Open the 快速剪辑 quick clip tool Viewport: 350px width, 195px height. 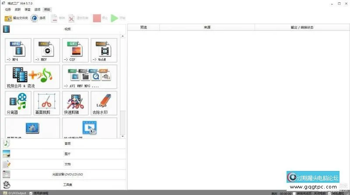click(x=75, y=103)
